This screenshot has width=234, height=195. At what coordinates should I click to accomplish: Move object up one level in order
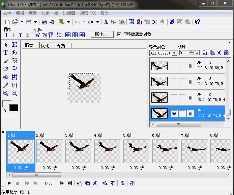click(6, 35)
